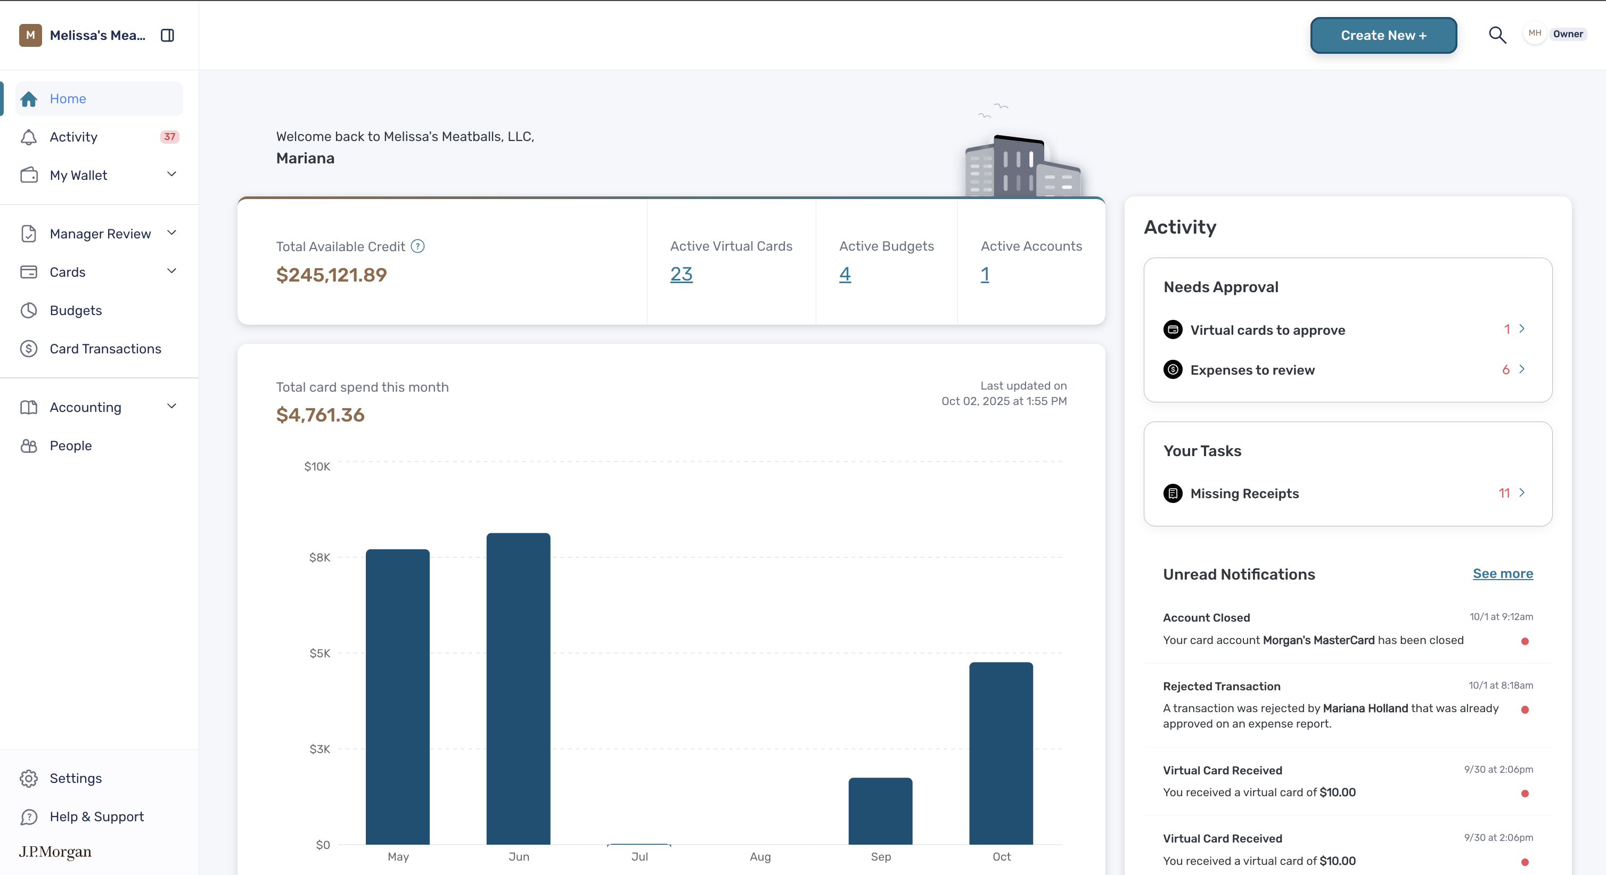This screenshot has height=875, width=1606.
Task: Open the search magnifier icon
Action: (x=1497, y=35)
